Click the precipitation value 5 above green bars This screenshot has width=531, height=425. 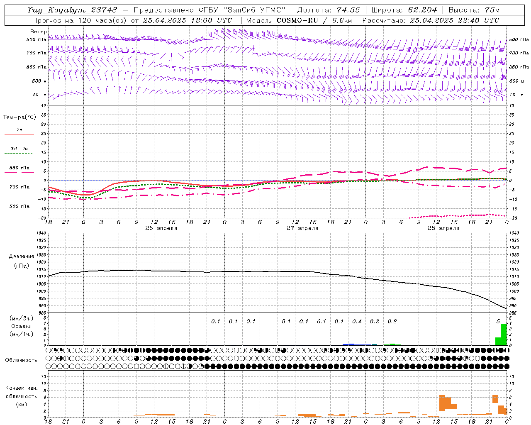coord(498,322)
